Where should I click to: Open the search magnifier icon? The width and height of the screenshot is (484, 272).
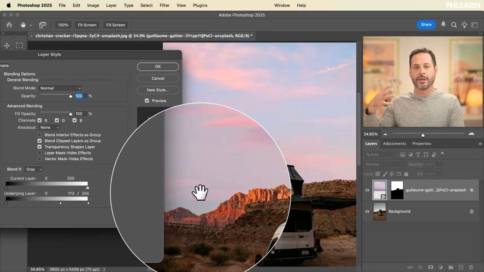pyautogui.click(x=454, y=25)
